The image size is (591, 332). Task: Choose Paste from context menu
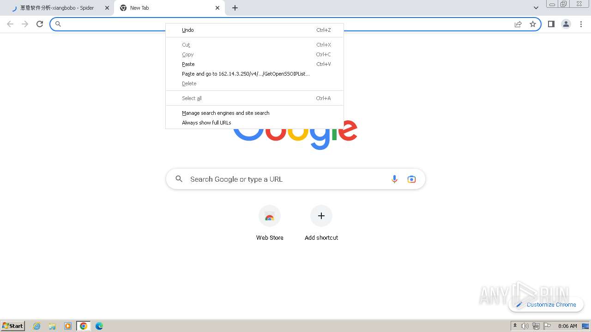coord(254,64)
